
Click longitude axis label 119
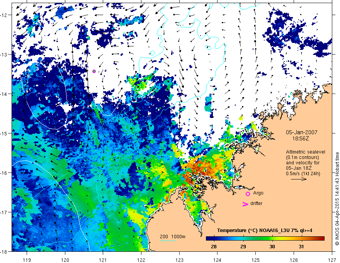coord(27,260)
